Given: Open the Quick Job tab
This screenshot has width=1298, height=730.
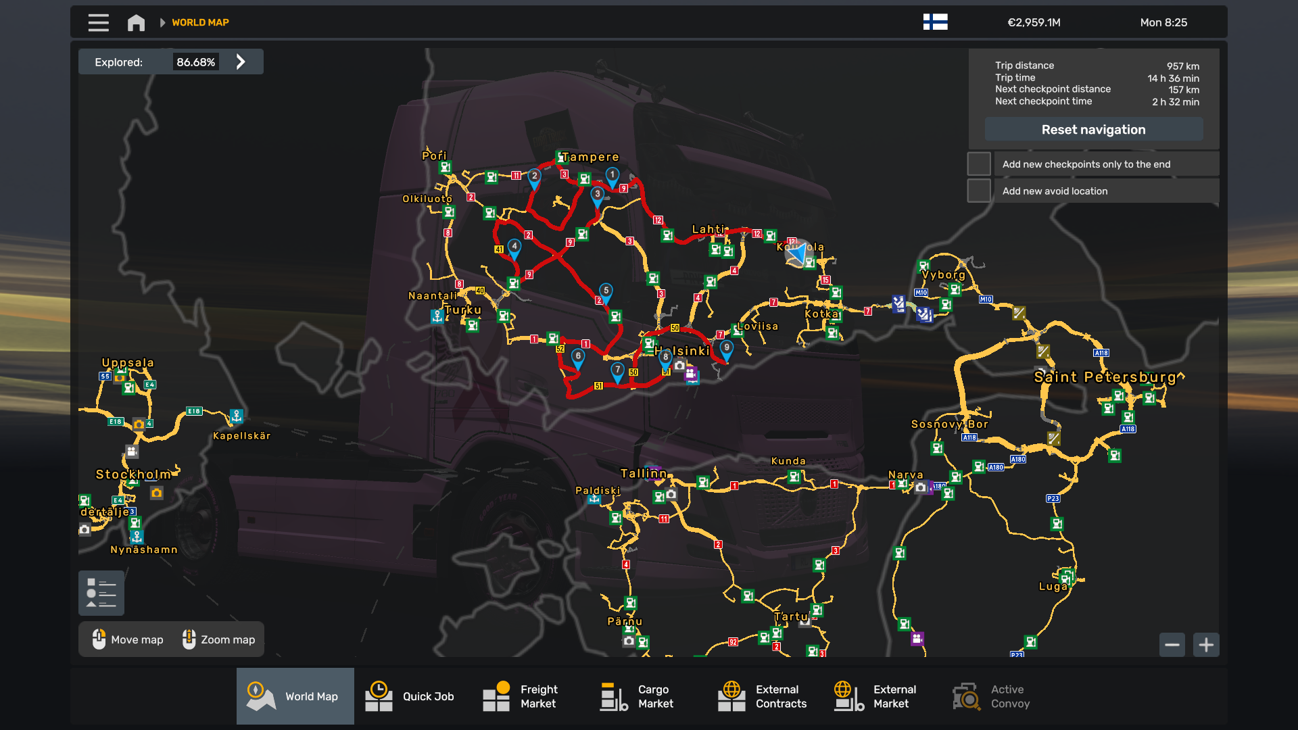Looking at the screenshot, I should (412, 696).
